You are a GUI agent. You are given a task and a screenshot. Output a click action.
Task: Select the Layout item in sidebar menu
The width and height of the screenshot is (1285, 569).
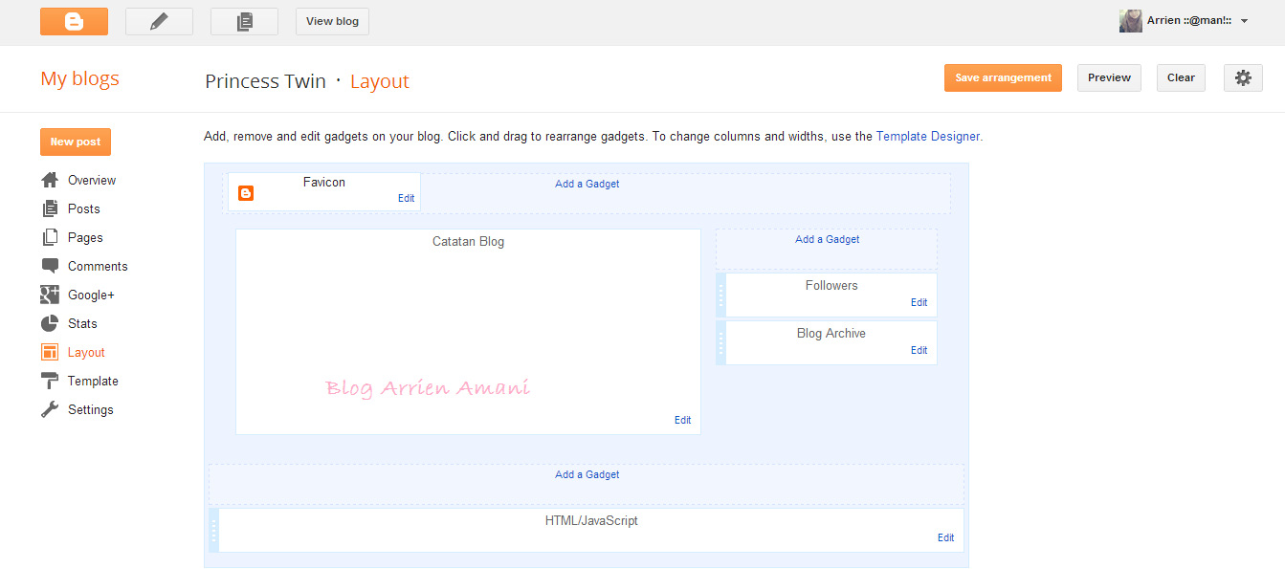tap(86, 352)
